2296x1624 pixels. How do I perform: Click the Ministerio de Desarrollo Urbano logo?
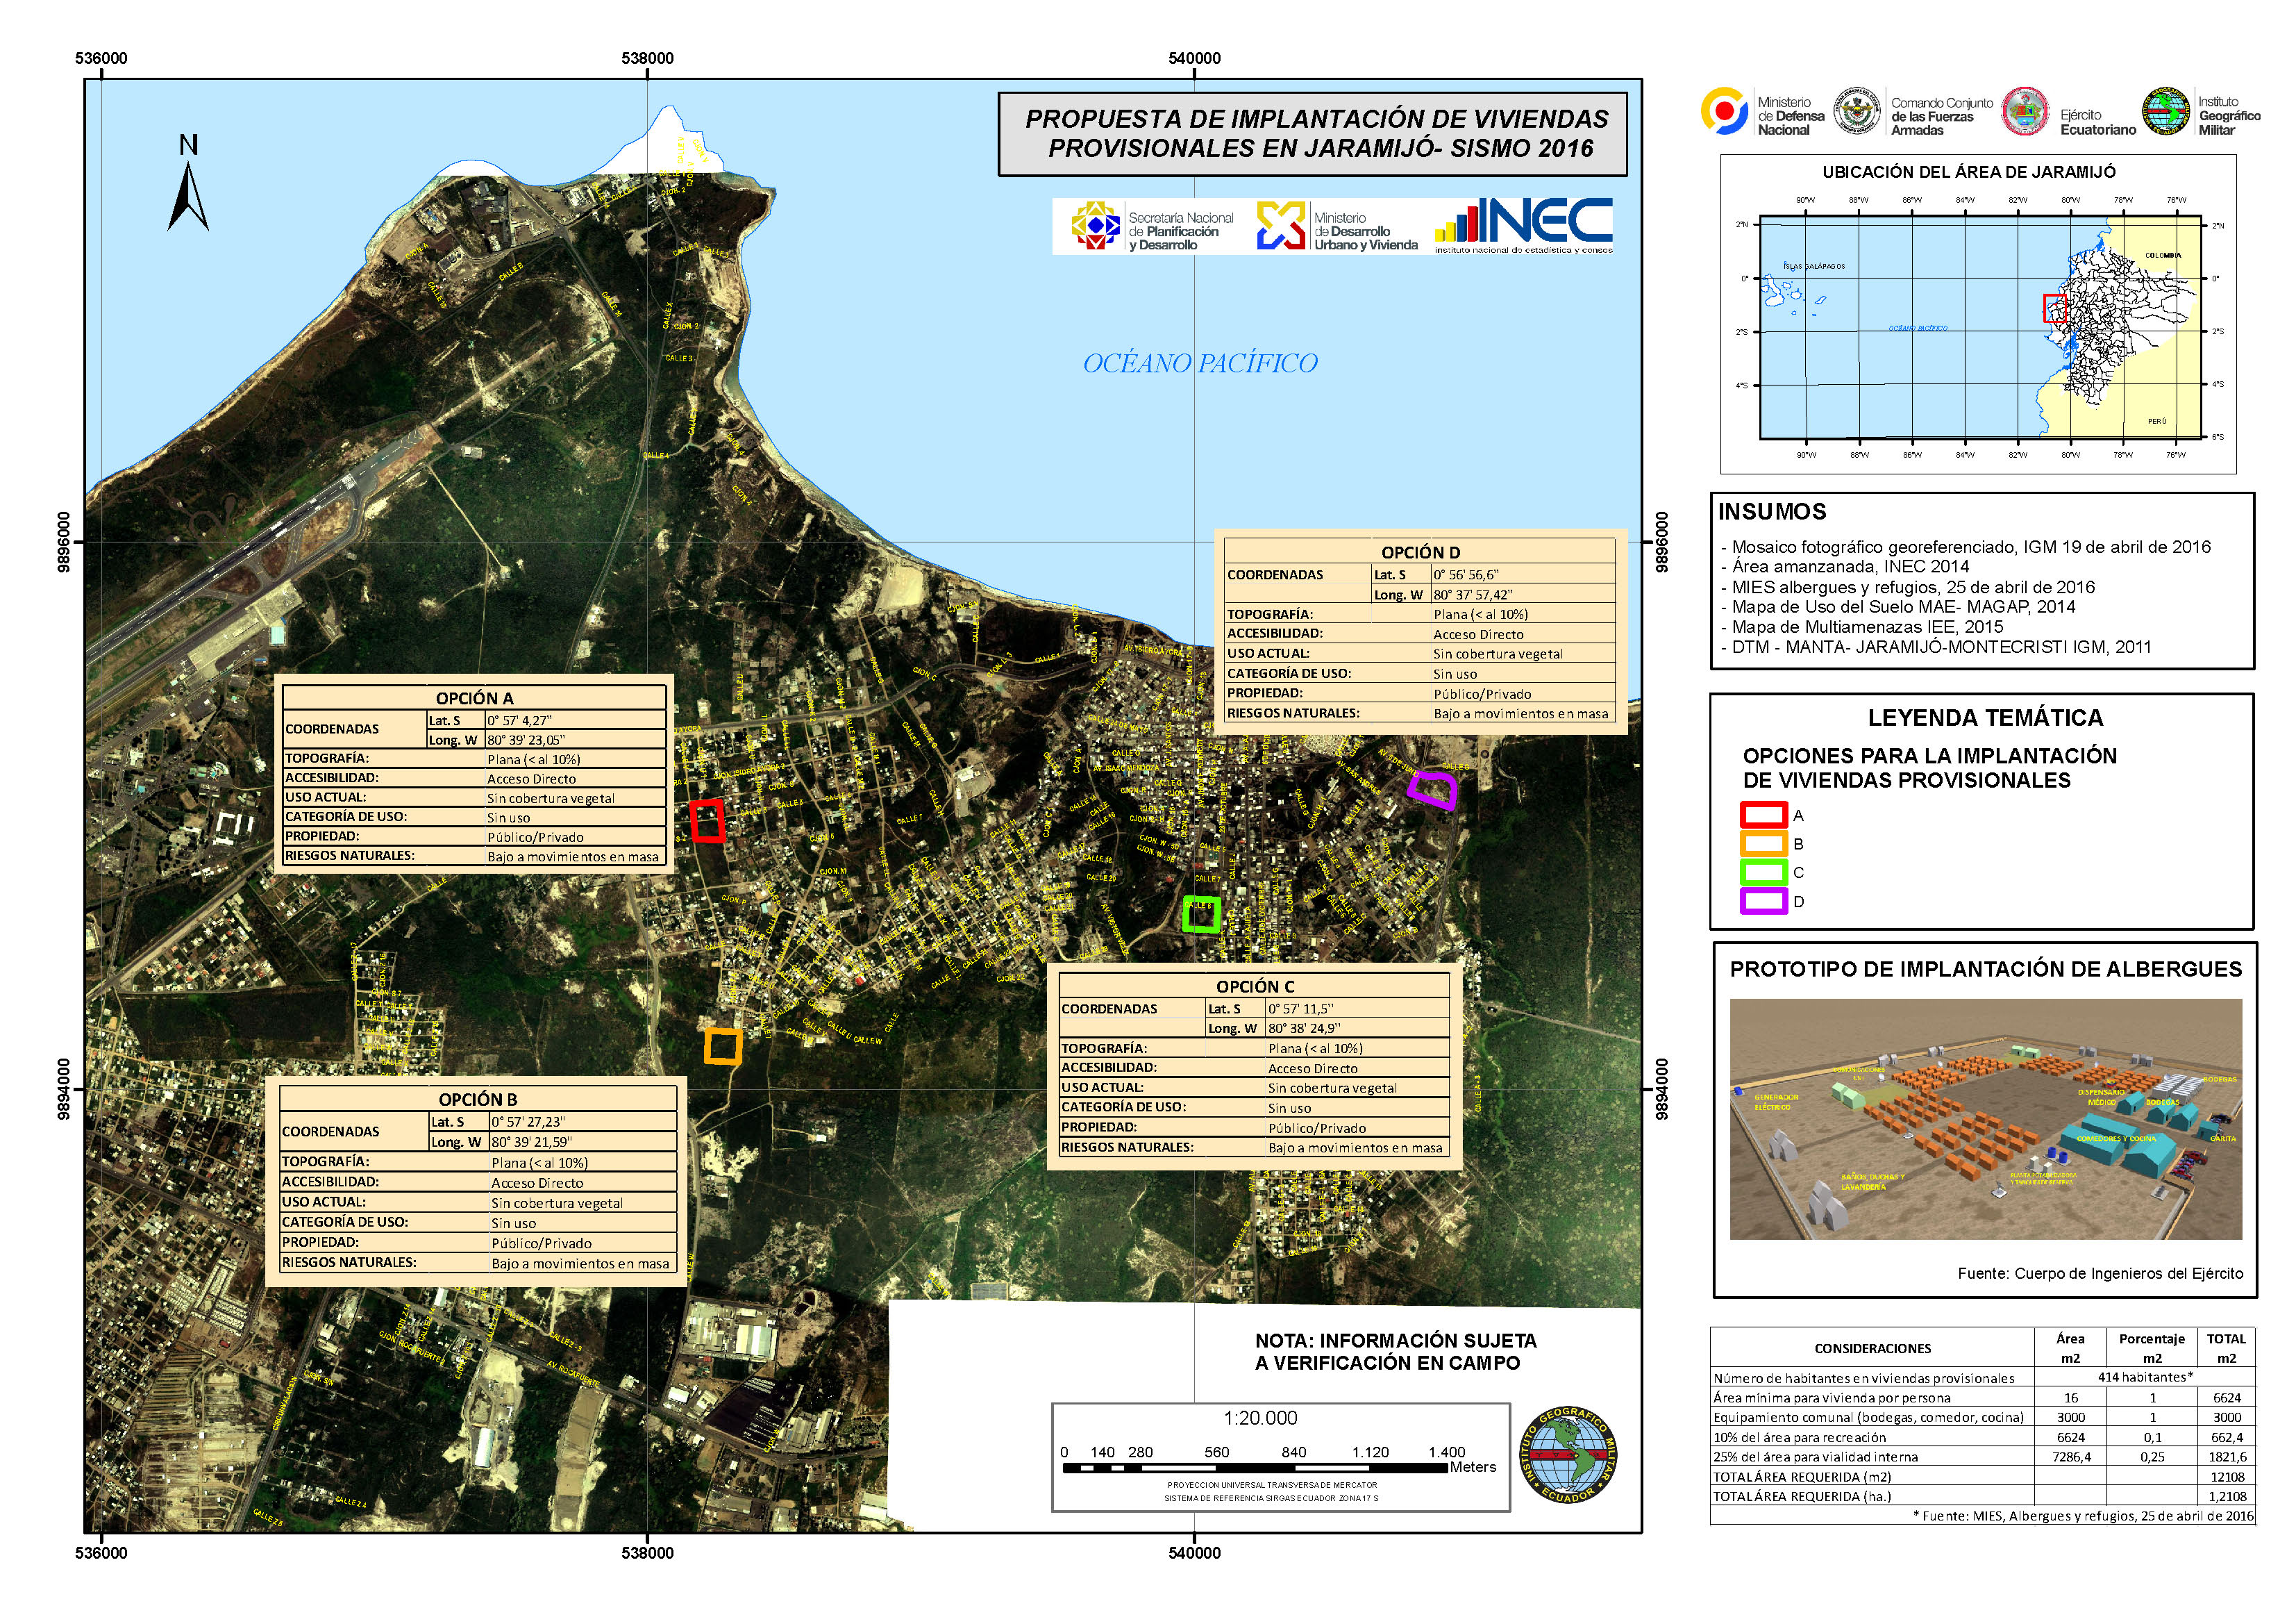coord(1281,226)
